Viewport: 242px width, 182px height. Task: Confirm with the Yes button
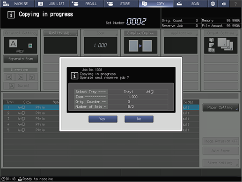click(x=103, y=119)
